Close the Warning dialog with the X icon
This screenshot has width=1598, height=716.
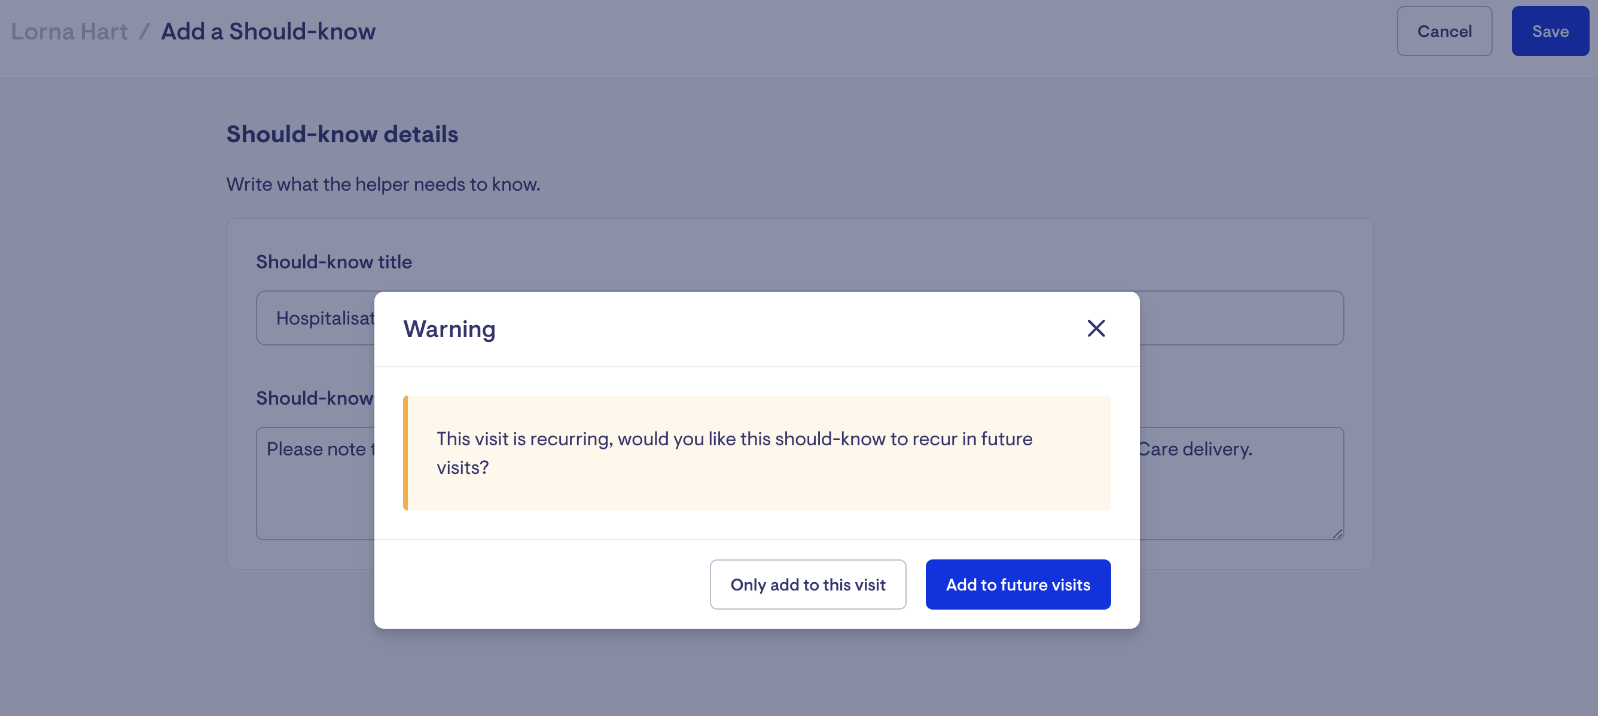click(1096, 328)
